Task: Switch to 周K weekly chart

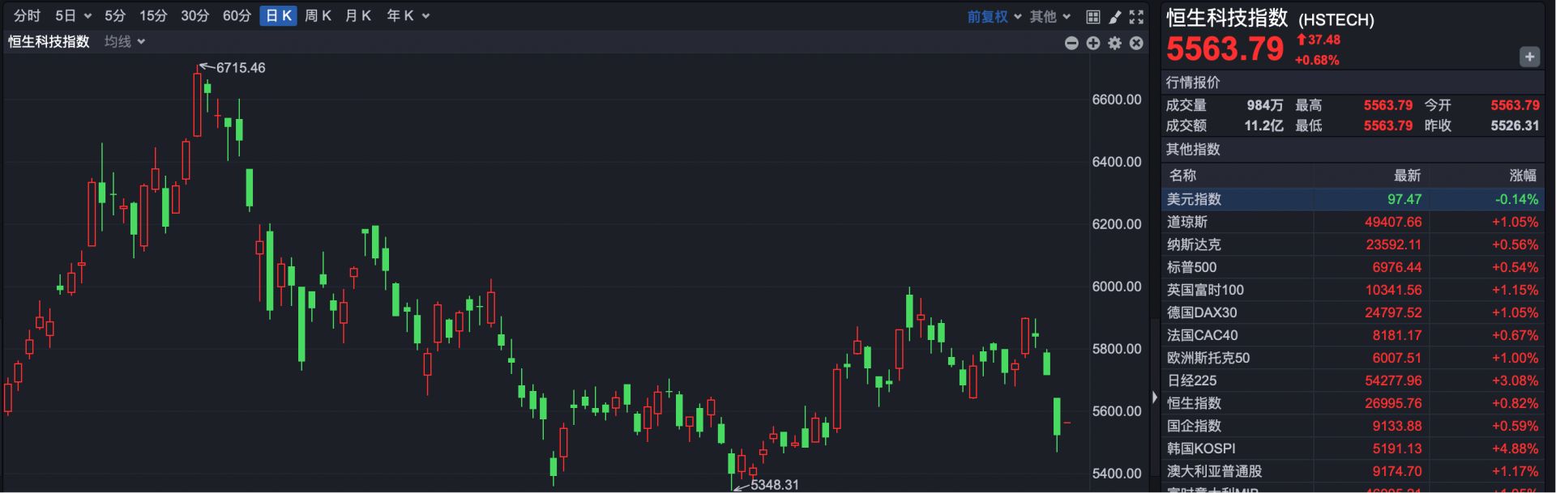Action: [x=318, y=16]
